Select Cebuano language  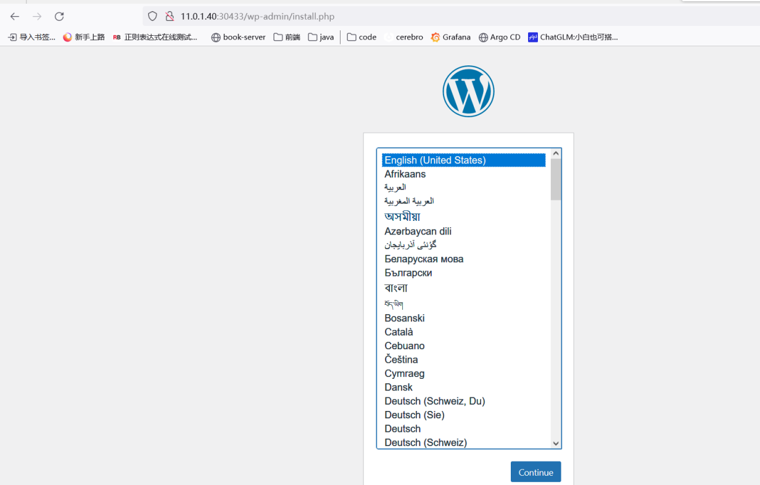point(464,346)
